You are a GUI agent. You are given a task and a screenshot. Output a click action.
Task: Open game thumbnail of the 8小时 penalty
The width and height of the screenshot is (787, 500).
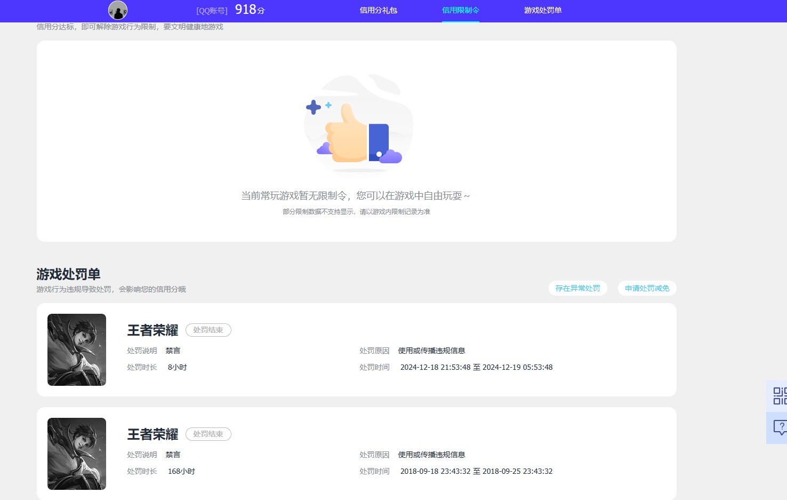[77, 350]
